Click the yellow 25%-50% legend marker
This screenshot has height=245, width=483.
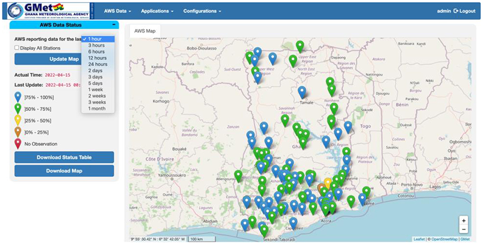coord(18,120)
